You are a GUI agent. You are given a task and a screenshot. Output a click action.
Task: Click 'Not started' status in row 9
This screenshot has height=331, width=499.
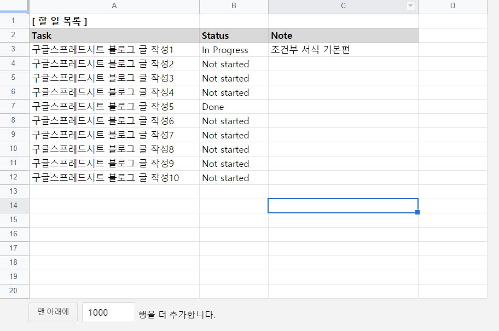234,135
